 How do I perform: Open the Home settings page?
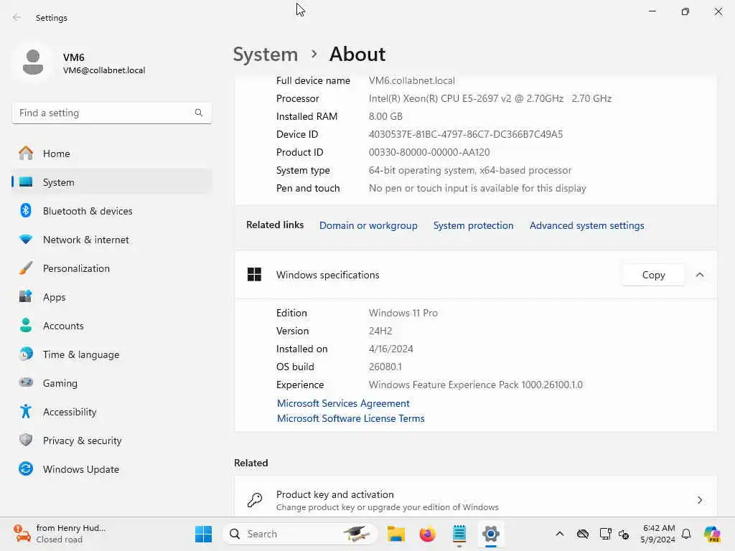point(111,154)
